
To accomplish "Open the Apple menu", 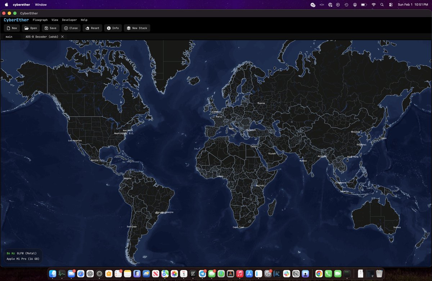I will coord(6,5).
